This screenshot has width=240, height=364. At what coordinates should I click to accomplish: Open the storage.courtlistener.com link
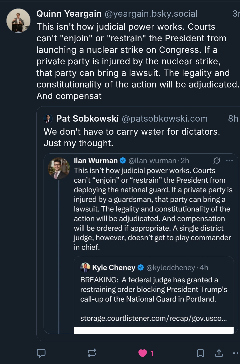[x=153, y=318]
